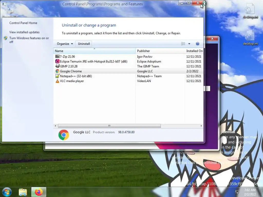Select the Google Chrome entry name
263x197 pixels.
pyautogui.click(x=71, y=71)
